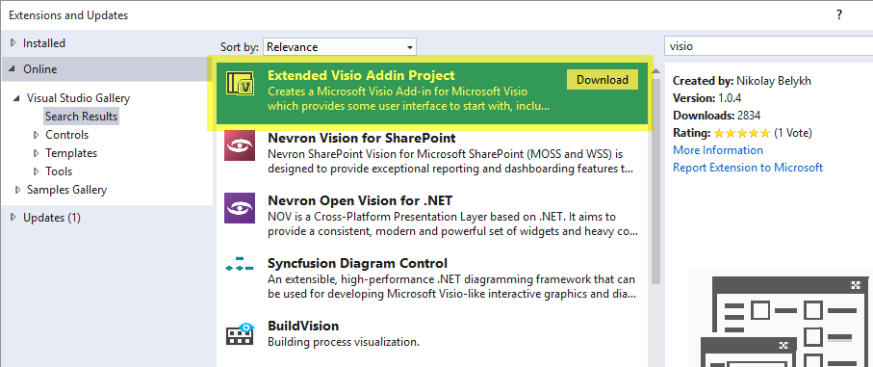
Task: Click the results list scrollbar up arrow
Action: 655,70
